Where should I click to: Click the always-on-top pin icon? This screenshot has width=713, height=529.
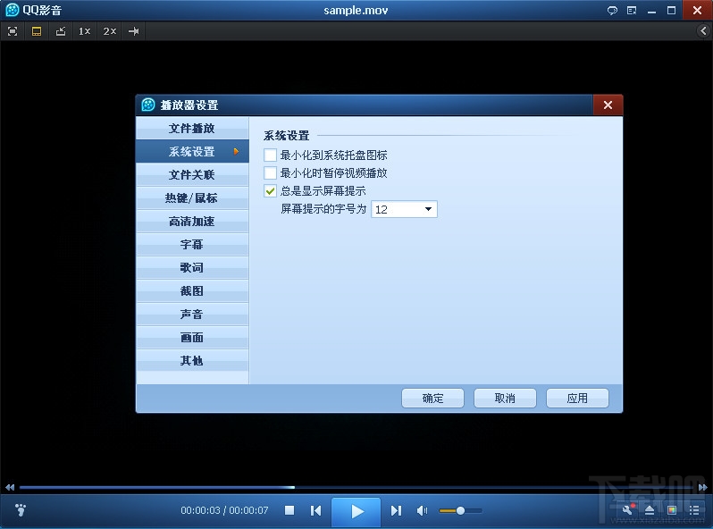click(x=134, y=31)
